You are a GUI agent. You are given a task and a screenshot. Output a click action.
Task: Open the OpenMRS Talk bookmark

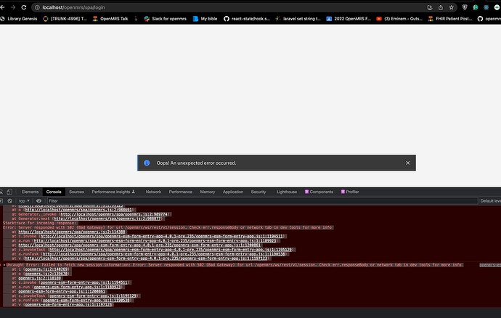click(110, 19)
